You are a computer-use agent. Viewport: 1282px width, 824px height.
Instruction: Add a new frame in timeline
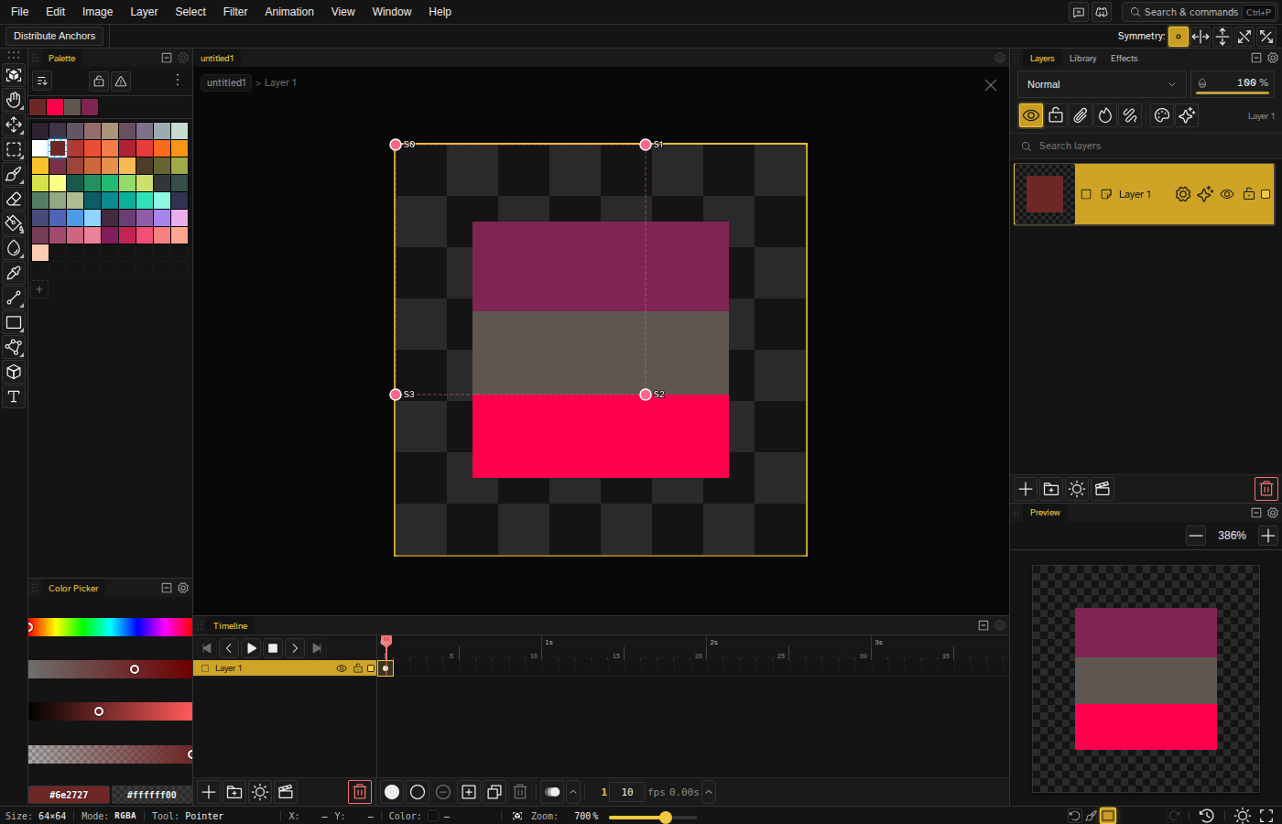coord(469,792)
